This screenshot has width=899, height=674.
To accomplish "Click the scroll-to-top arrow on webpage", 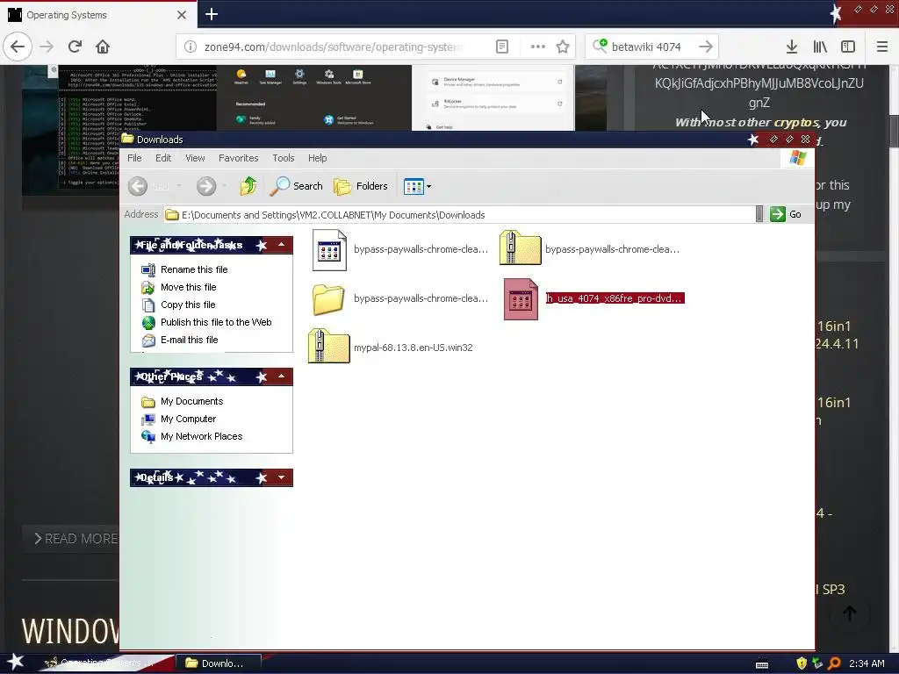I will click(850, 614).
